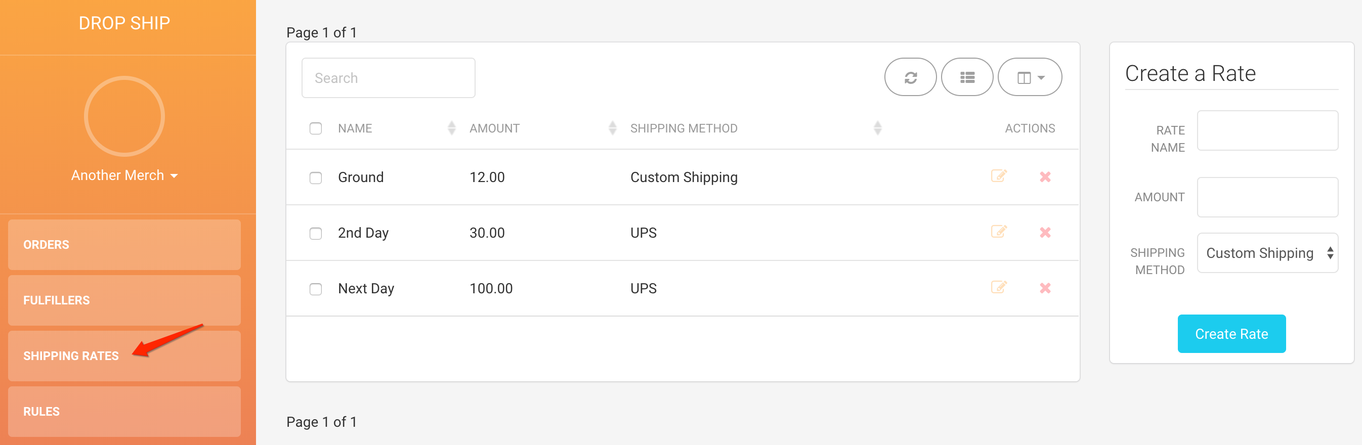This screenshot has width=1362, height=445.
Task: Delete the Ground shipping rate
Action: pyautogui.click(x=1045, y=176)
